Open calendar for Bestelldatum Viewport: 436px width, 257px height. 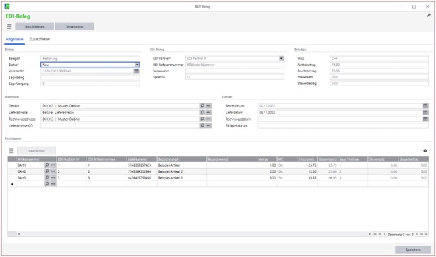tap(425, 106)
